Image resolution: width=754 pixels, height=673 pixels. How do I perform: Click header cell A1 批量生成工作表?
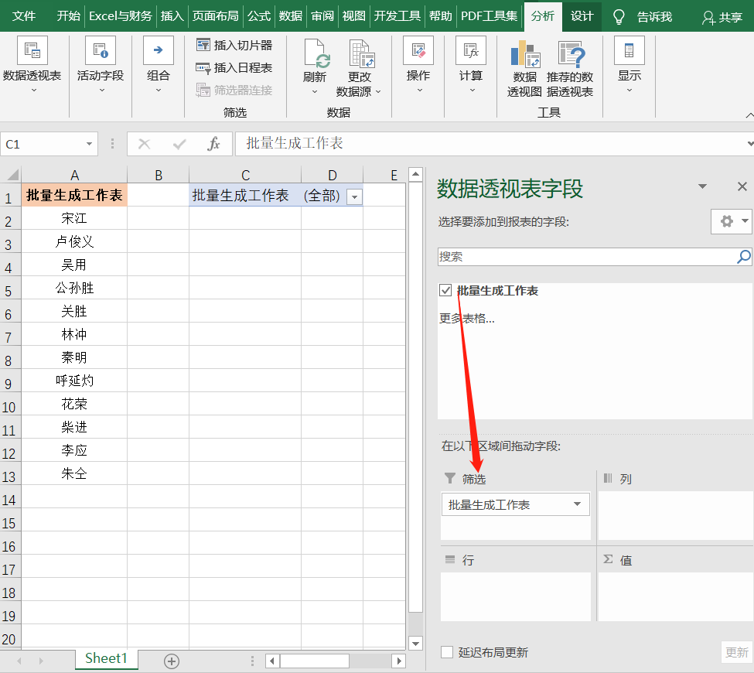(74, 195)
